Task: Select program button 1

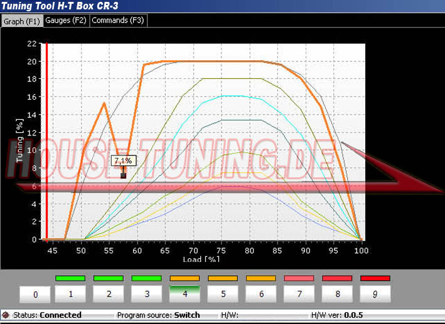Action: click(70, 293)
